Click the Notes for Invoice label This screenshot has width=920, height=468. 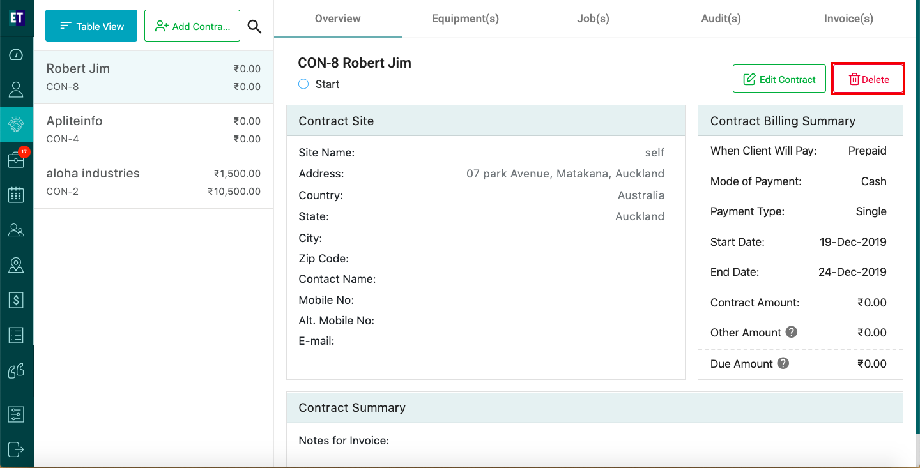pyautogui.click(x=344, y=441)
